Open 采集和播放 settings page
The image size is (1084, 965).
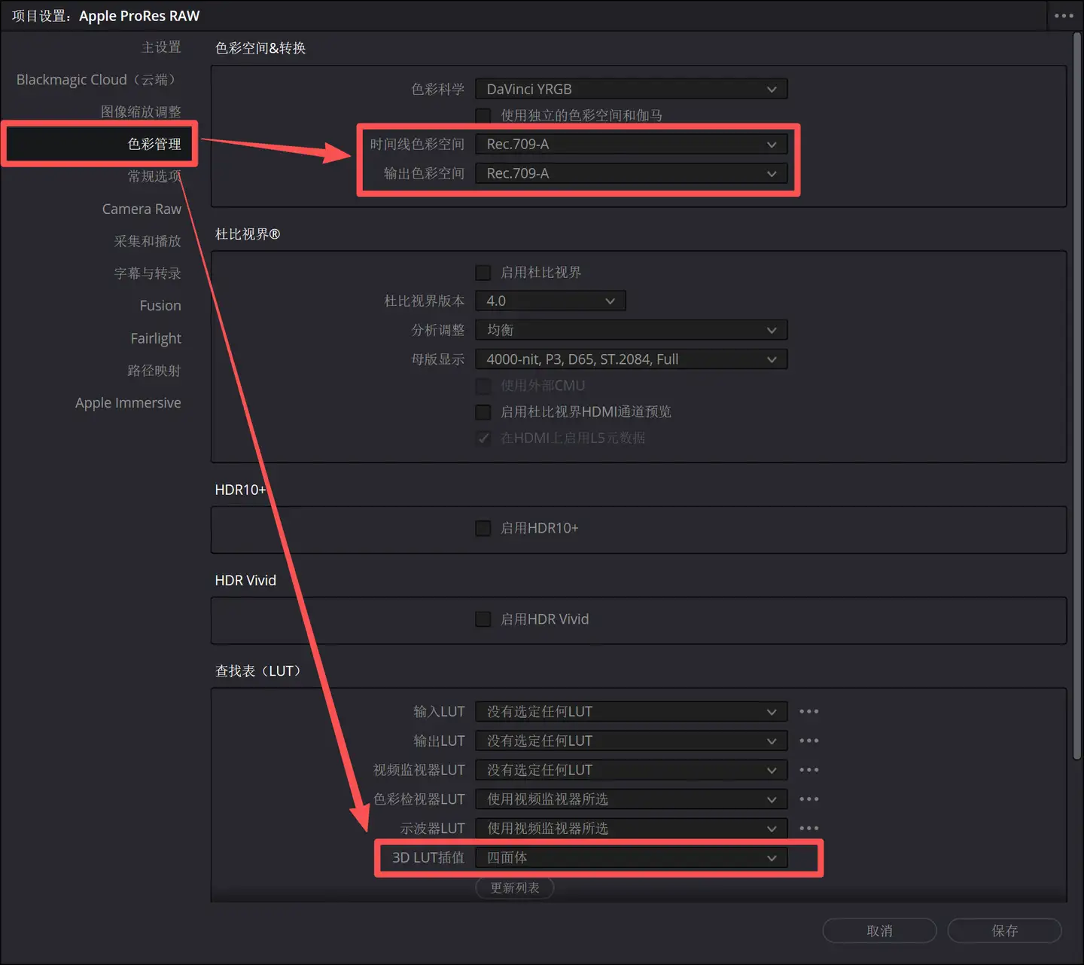148,241
